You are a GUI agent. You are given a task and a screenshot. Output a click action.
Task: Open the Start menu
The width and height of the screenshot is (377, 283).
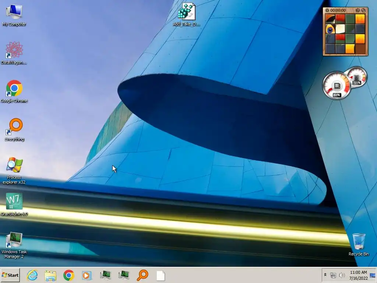(x=10, y=275)
